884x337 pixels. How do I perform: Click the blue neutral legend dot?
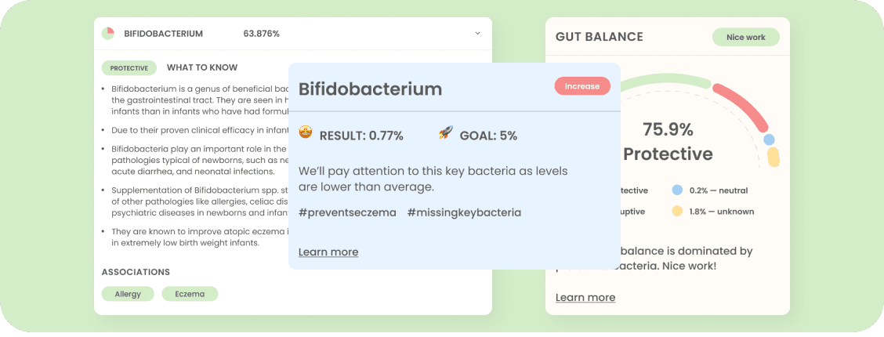[x=677, y=190]
